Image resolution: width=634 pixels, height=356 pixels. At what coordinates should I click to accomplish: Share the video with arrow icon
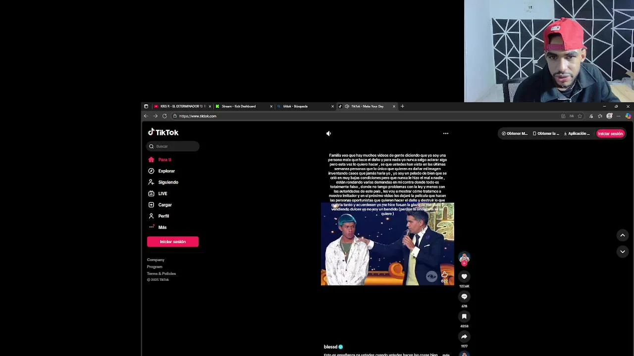(464, 337)
